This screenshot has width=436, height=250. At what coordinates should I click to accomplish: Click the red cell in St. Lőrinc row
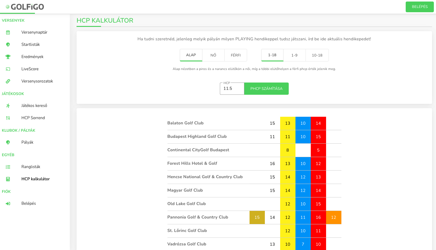pos(318,231)
